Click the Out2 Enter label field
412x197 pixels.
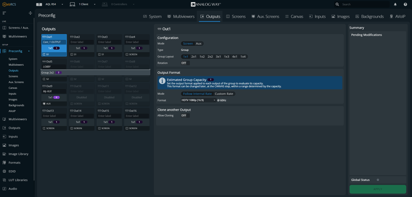(x=82, y=42)
